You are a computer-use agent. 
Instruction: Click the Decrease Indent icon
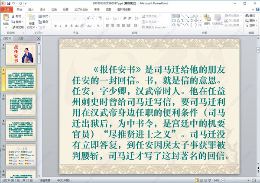pos(124,18)
